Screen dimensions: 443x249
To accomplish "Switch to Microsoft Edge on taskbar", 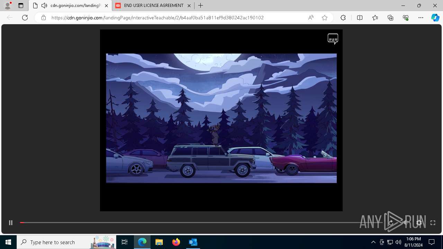I will tap(142, 242).
